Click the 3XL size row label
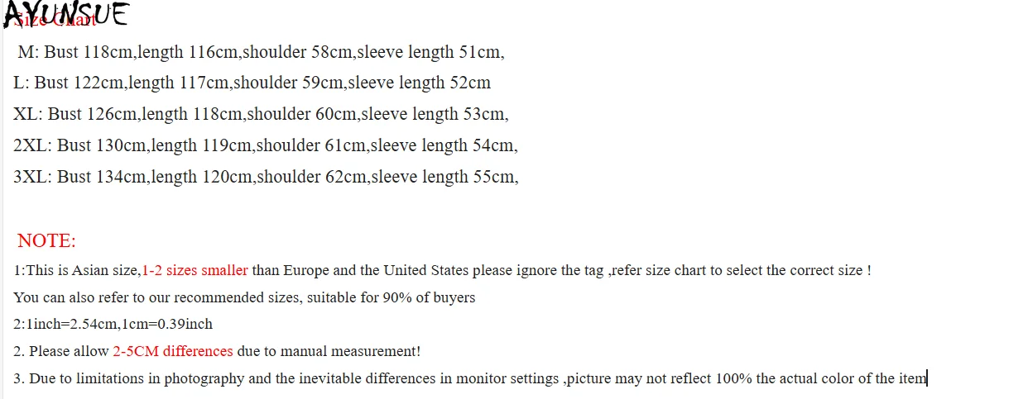This screenshot has width=1028, height=399. [x=32, y=177]
